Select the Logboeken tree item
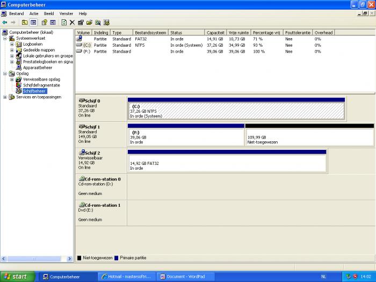376x282 pixels. point(33,44)
